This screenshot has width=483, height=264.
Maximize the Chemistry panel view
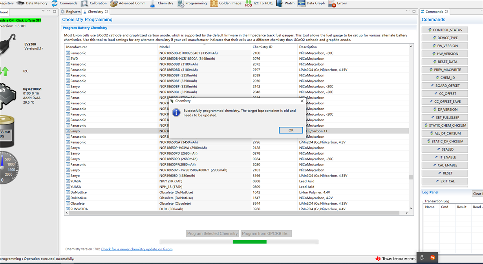click(x=414, y=11)
